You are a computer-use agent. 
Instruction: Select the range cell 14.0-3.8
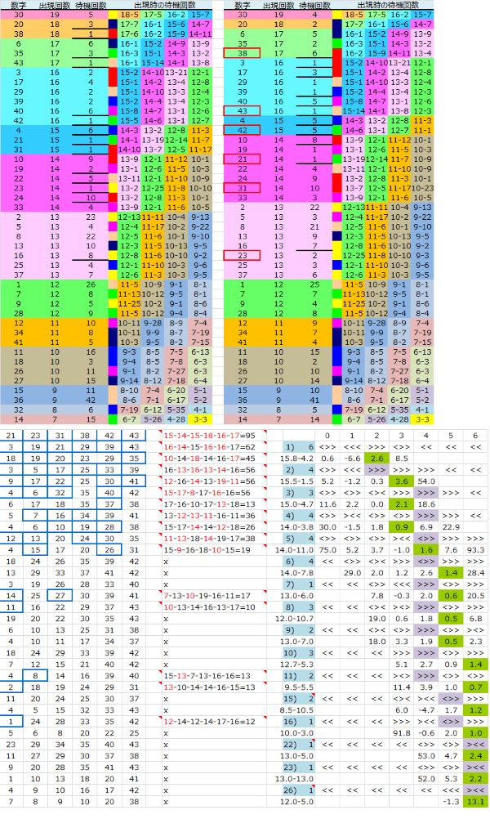(297, 527)
